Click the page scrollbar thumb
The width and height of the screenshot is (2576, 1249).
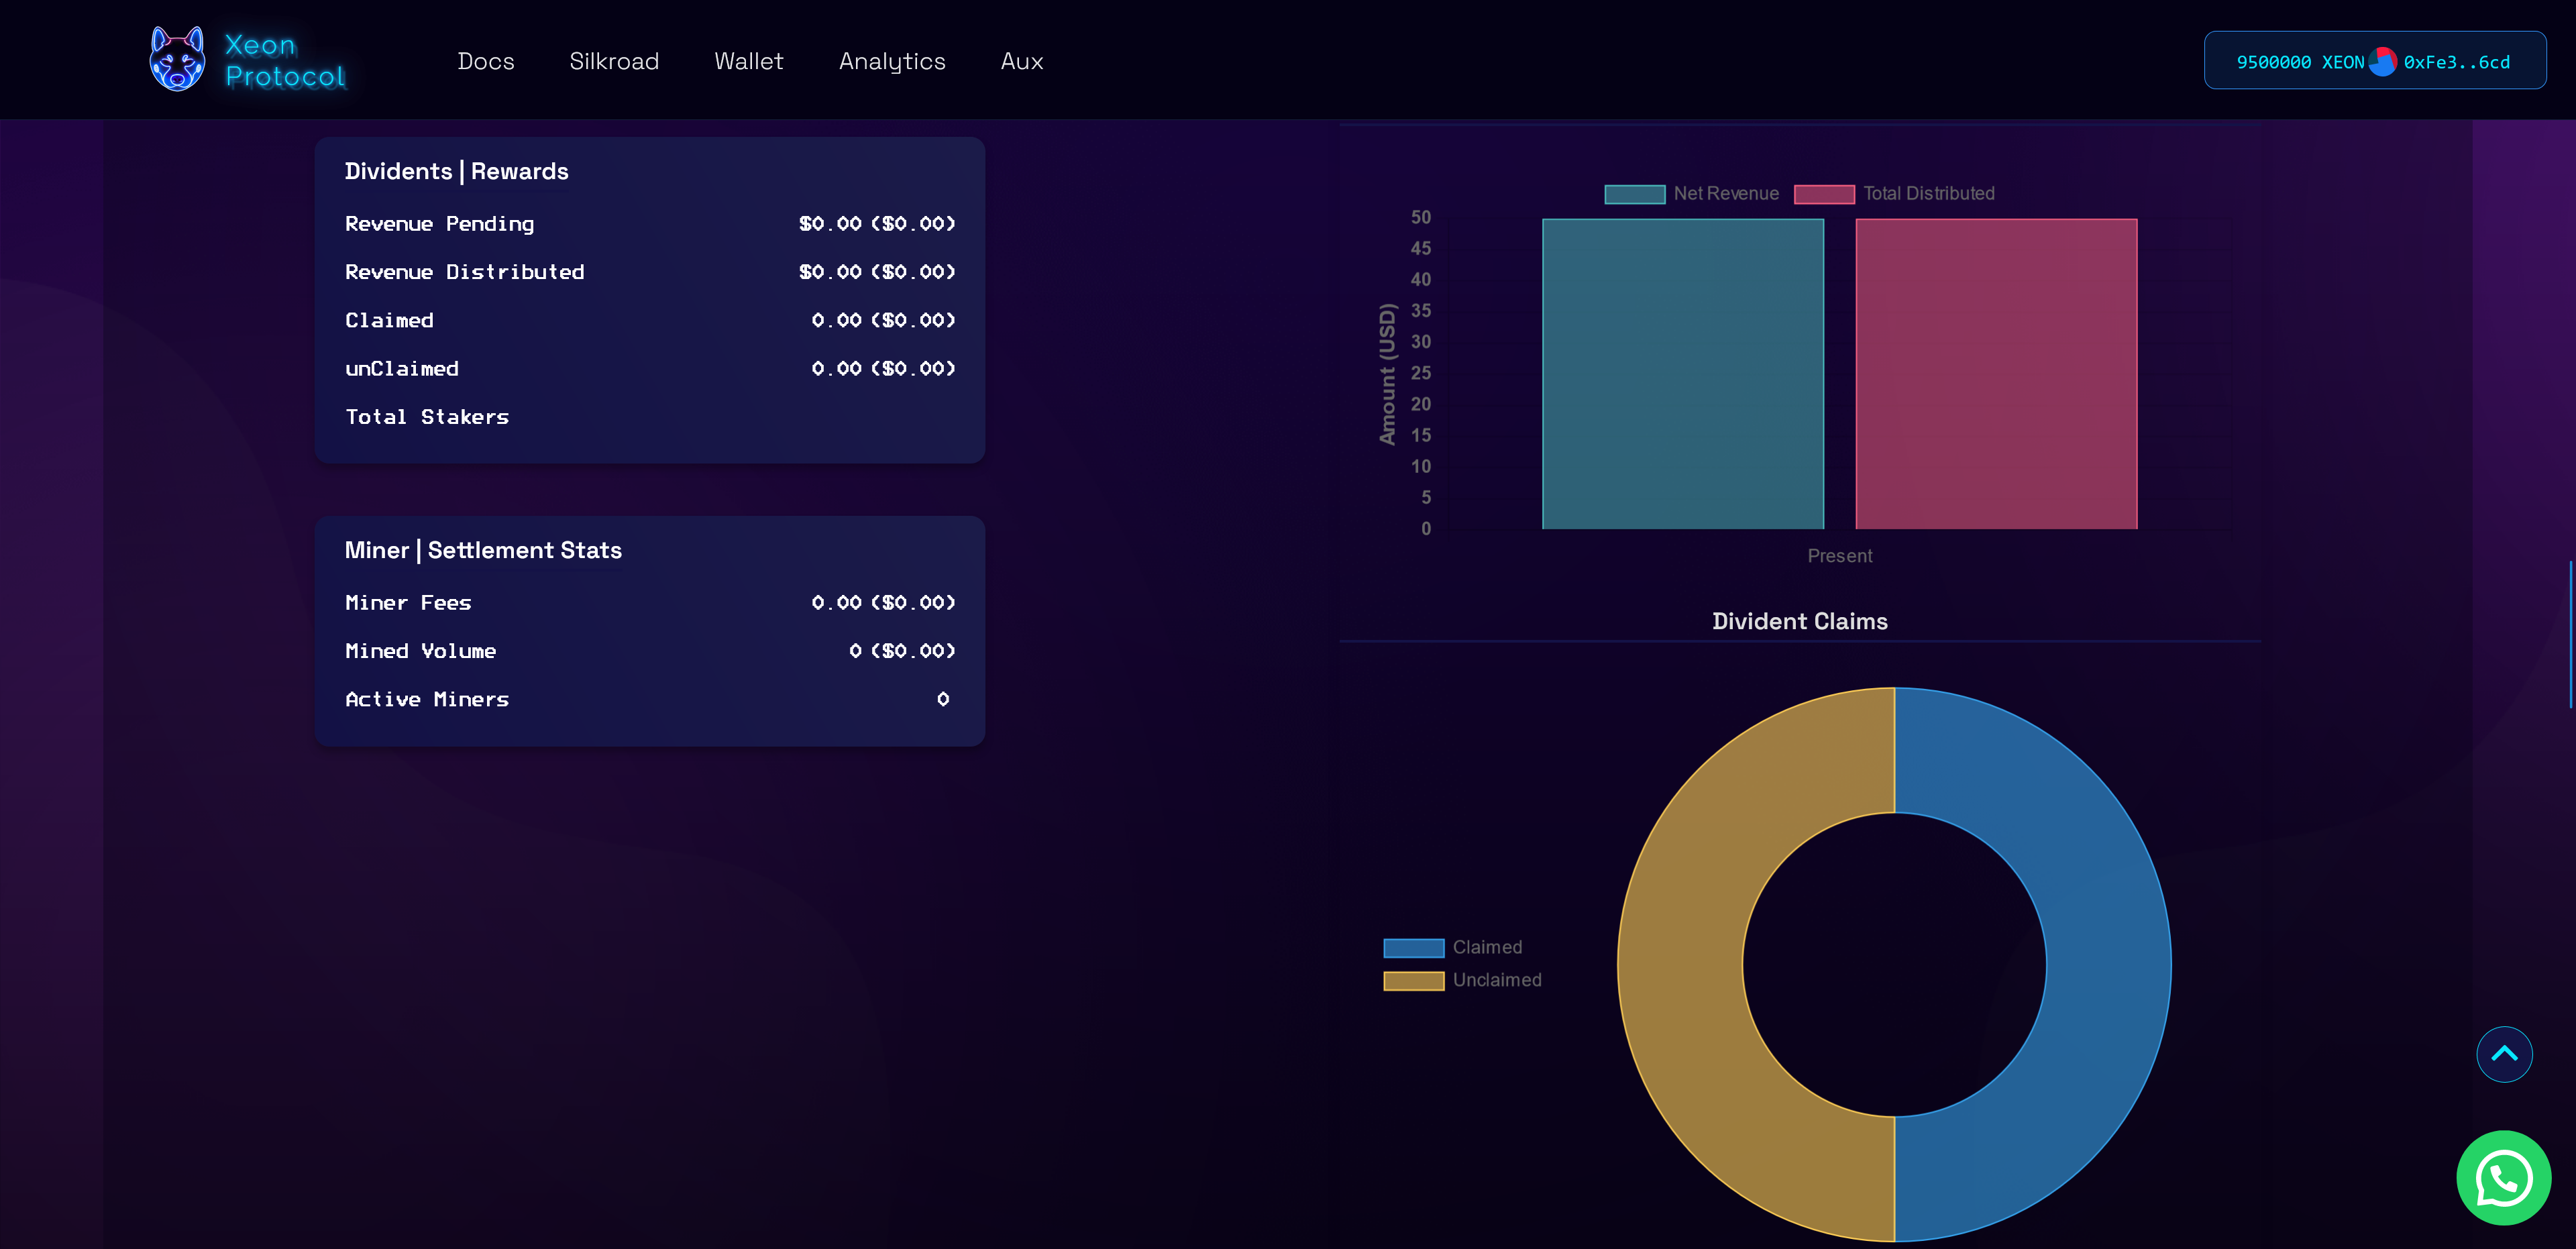tap(2570, 634)
